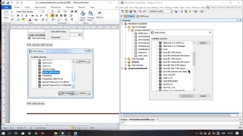Click Create button in NetBeans Add Library dialog
The image size is (243, 136).
204,43
